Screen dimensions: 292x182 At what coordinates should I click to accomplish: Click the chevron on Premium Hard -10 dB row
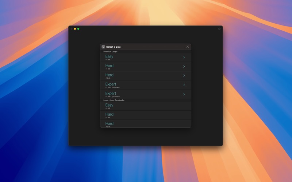[x=184, y=76]
